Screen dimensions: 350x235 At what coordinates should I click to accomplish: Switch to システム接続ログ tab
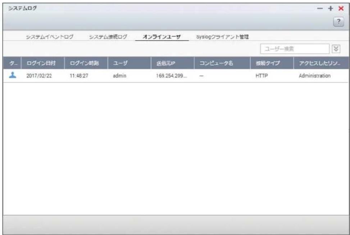pyautogui.click(x=108, y=37)
